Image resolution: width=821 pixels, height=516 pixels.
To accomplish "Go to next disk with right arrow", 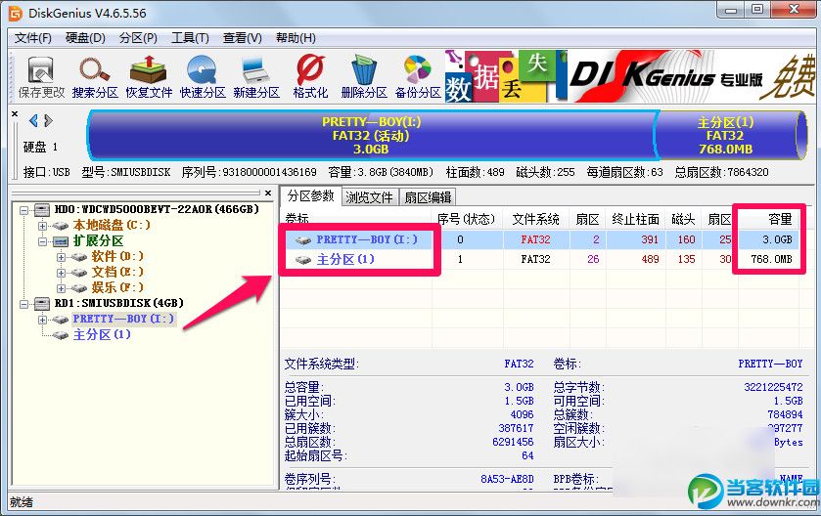I will click(48, 121).
